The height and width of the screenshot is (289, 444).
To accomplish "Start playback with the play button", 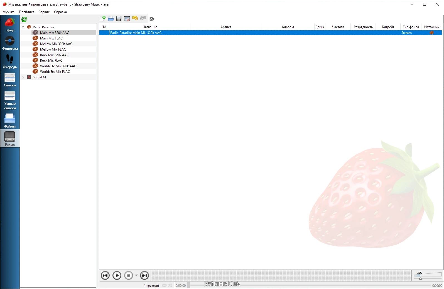I will click(117, 275).
